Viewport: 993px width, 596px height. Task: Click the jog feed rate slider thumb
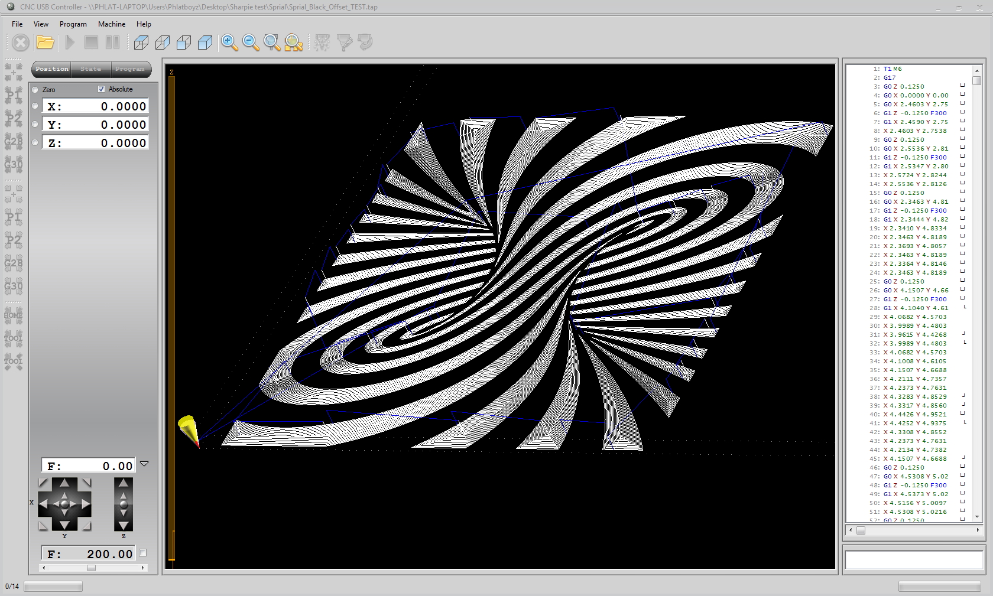(x=91, y=568)
